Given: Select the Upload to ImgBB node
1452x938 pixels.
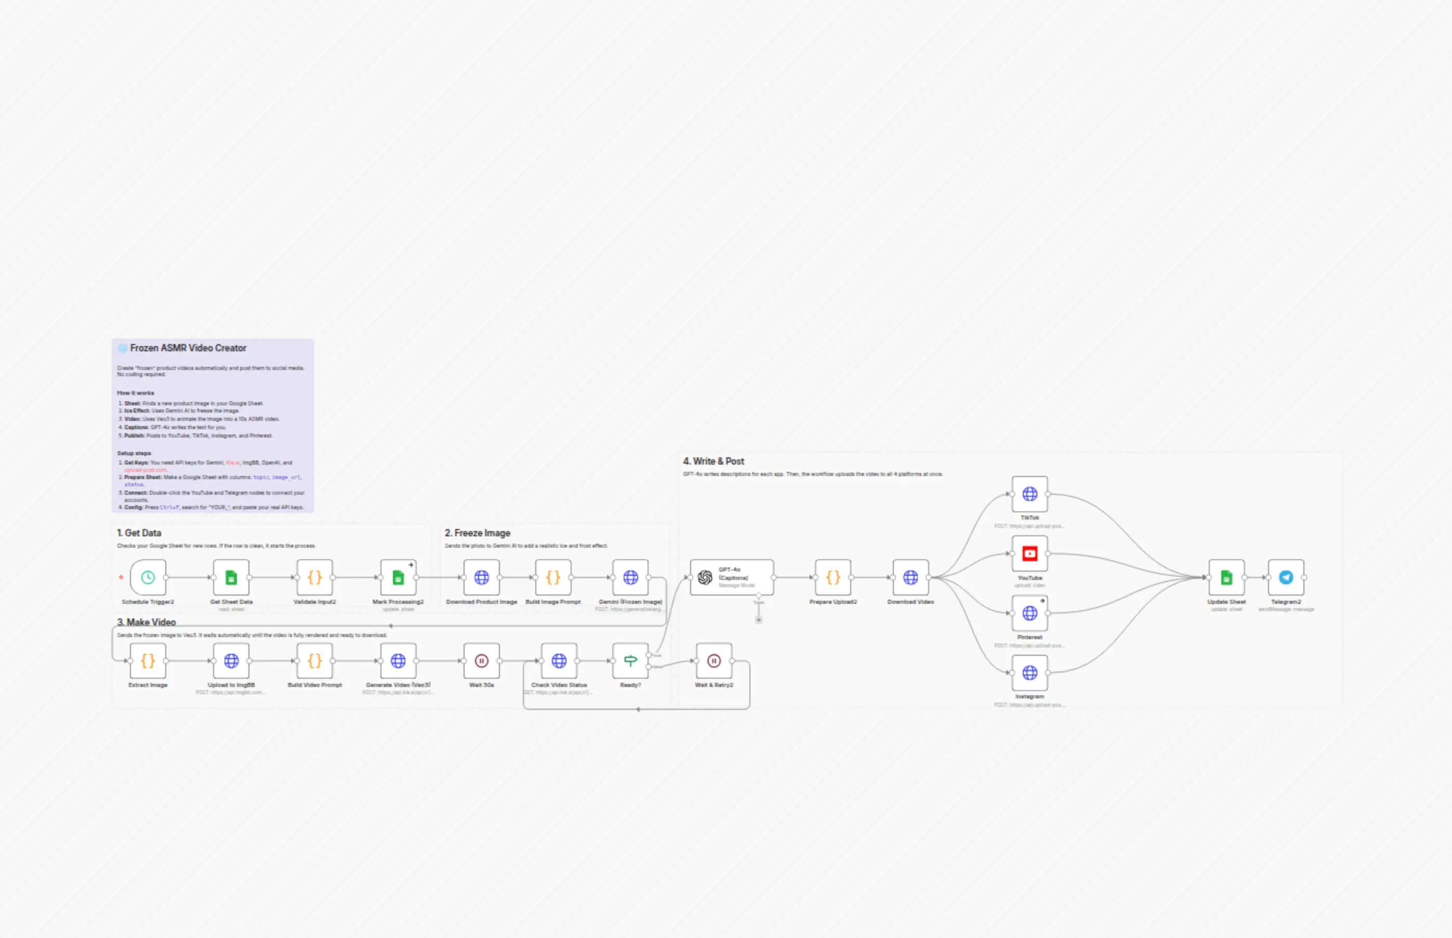Looking at the screenshot, I should (x=231, y=661).
